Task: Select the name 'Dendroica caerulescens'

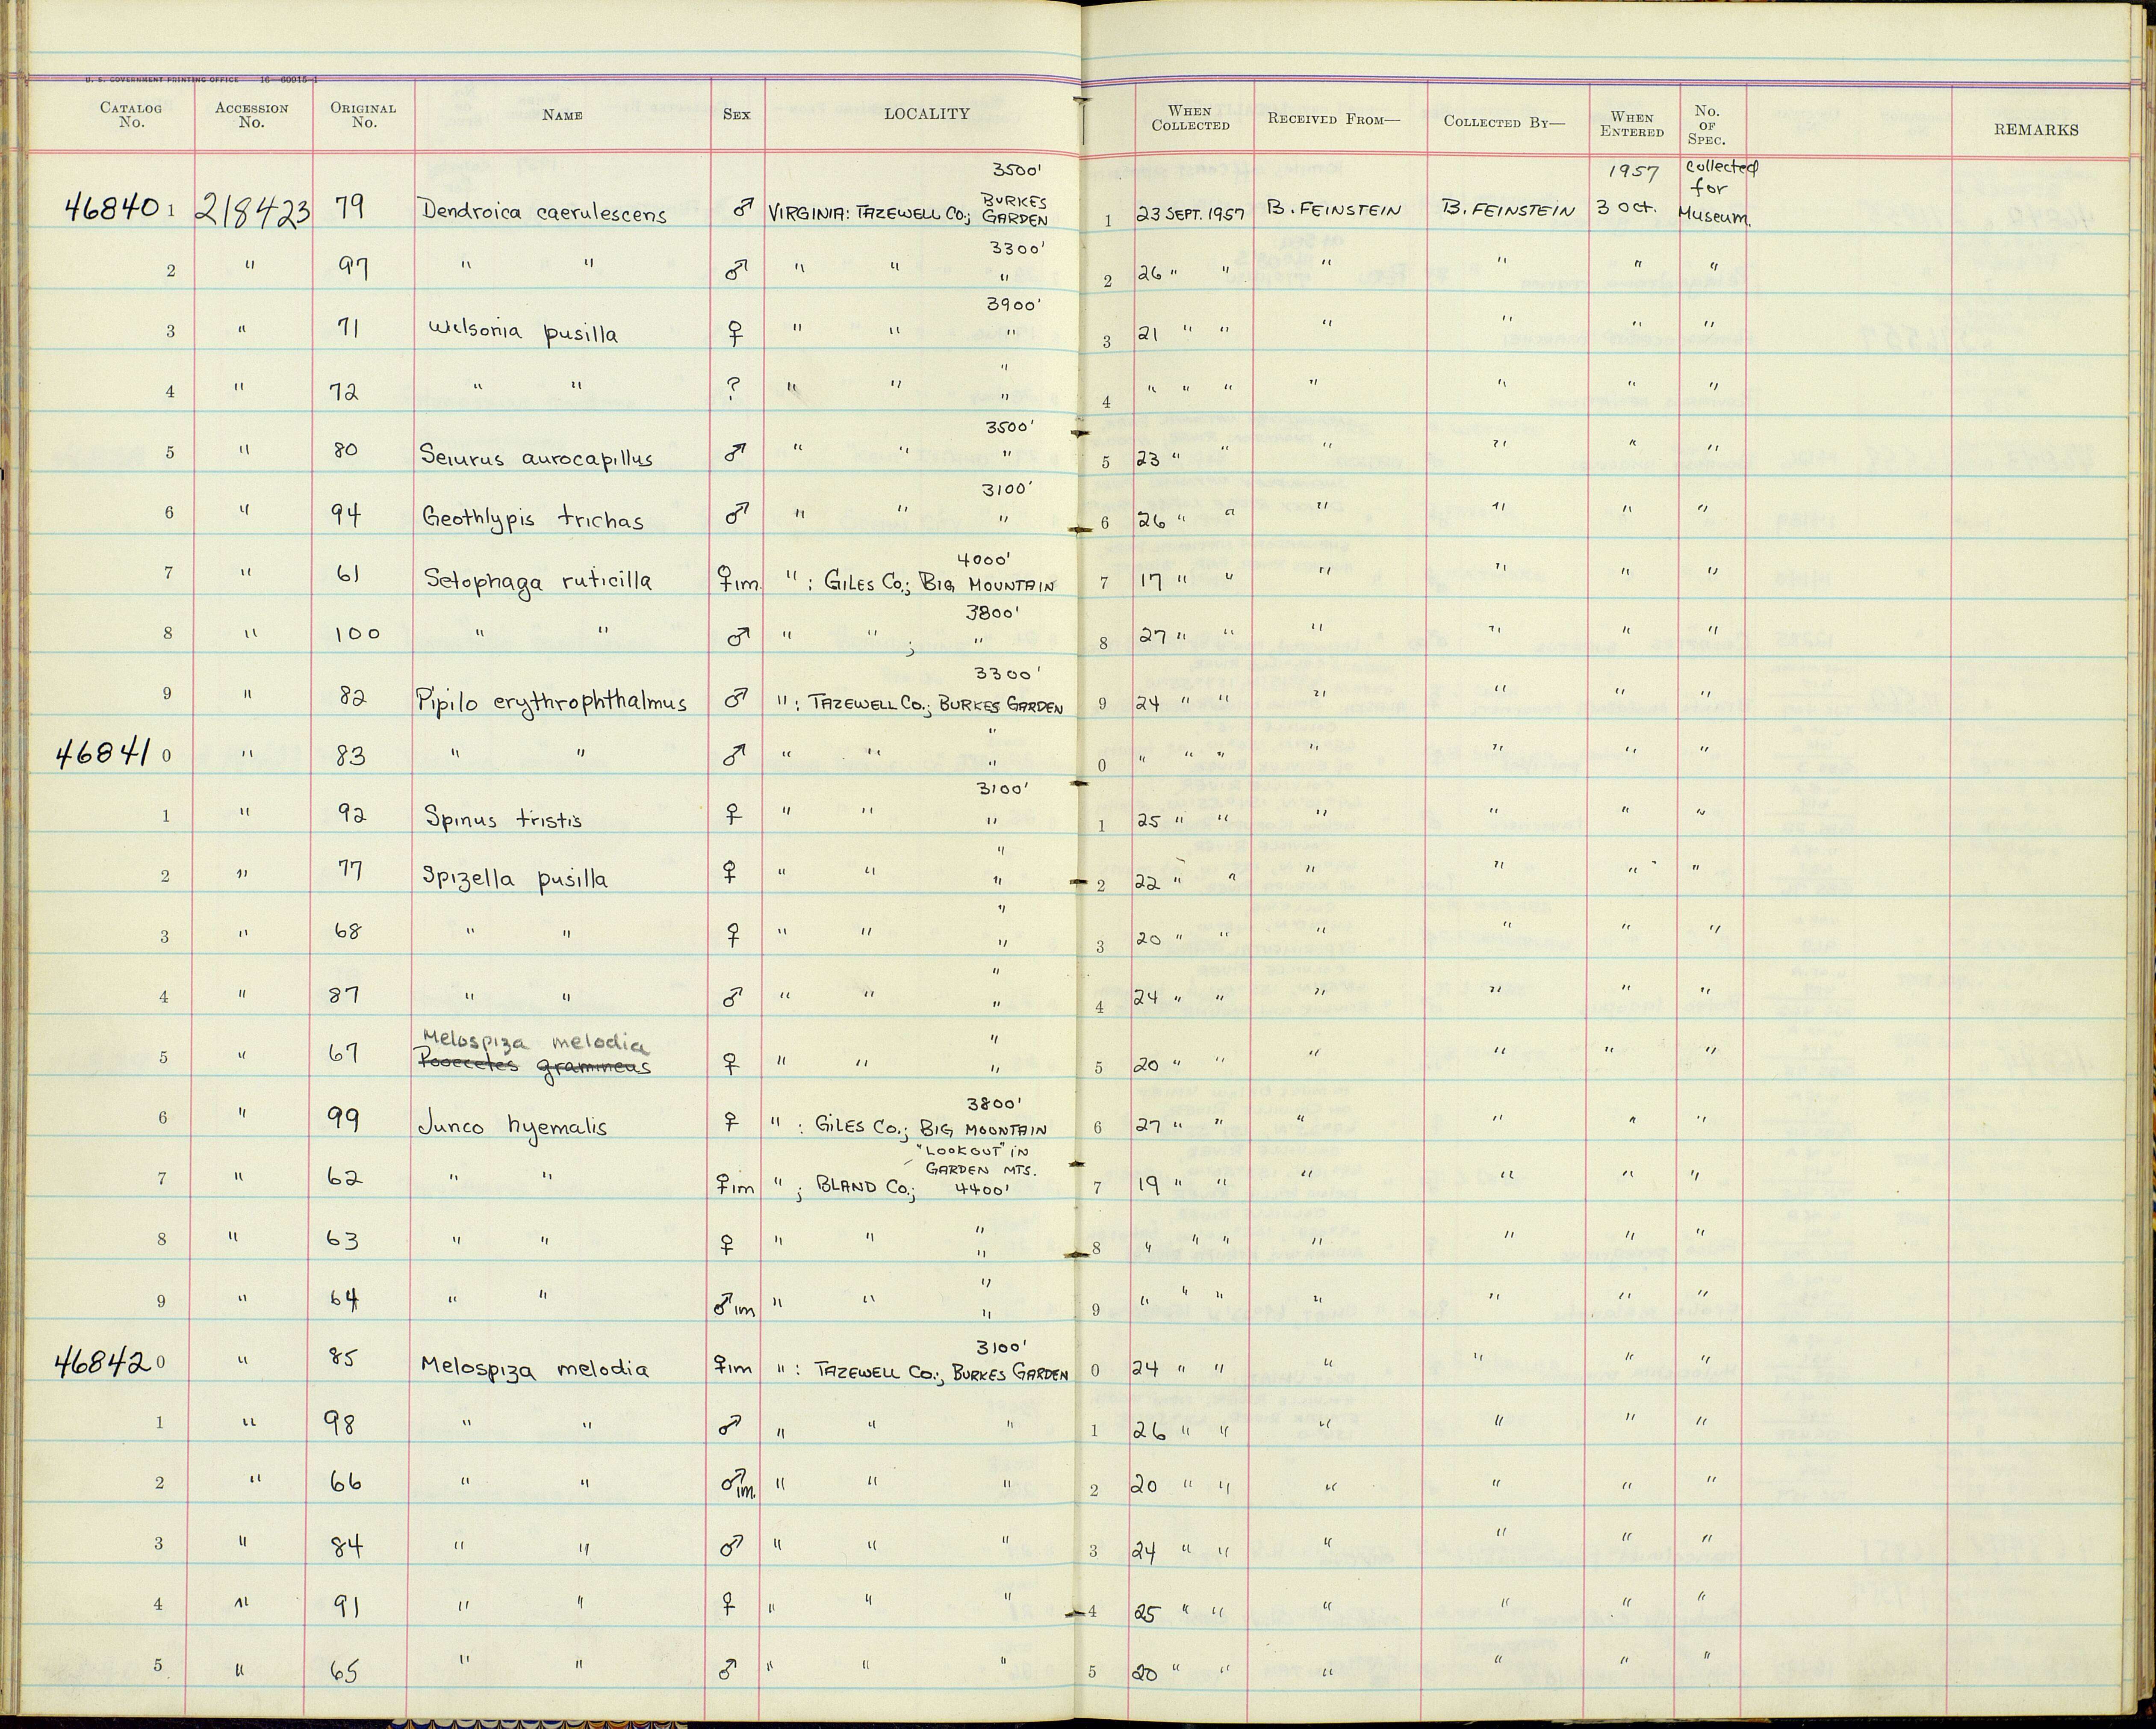Action: point(543,213)
